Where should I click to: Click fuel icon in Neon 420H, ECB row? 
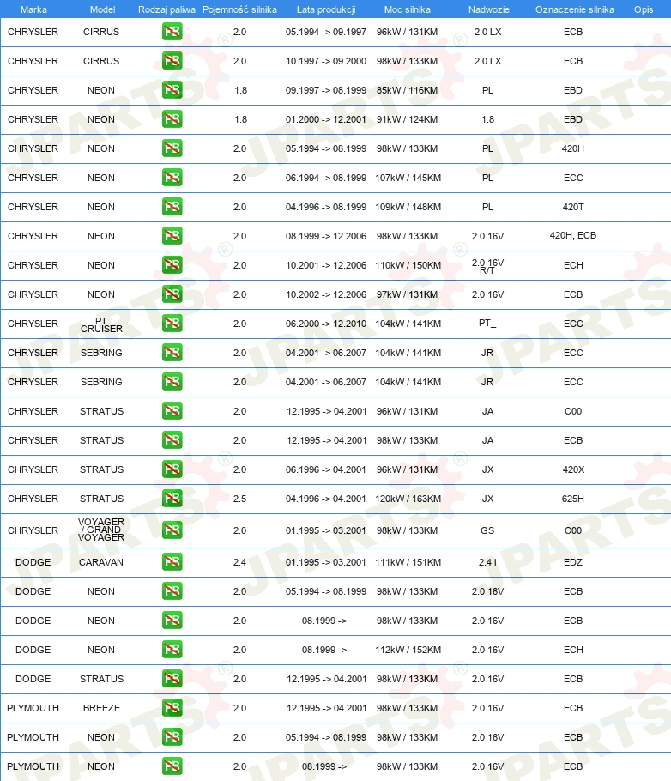click(172, 236)
